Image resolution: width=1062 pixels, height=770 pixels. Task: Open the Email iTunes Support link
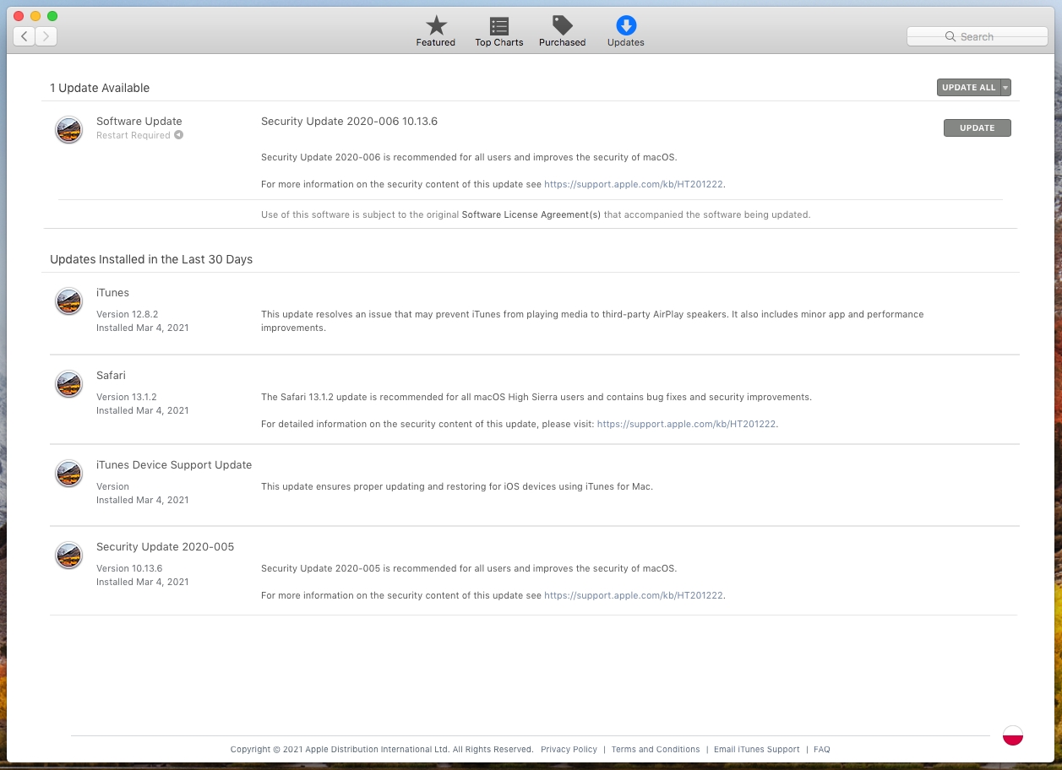(x=757, y=750)
